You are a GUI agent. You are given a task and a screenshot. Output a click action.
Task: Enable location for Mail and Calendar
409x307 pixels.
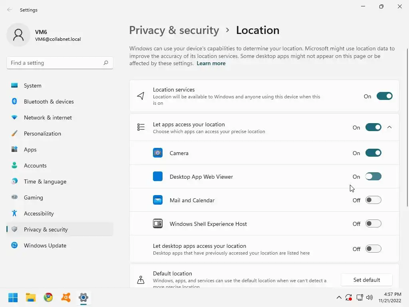pos(373,200)
